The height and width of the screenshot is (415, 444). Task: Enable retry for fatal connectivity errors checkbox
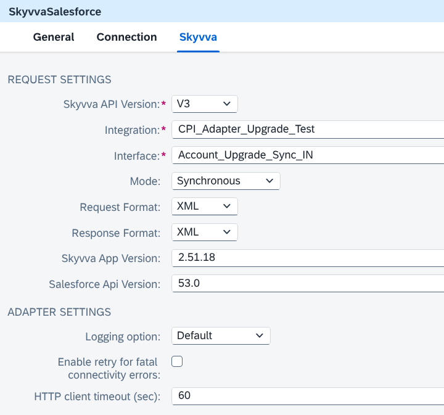177,361
